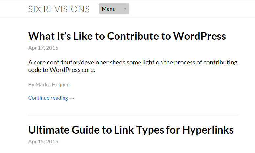The height and width of the screenshot is (153, 255).
Task: Go to the Six Revisions homepage logo
Action: point(59,9)
